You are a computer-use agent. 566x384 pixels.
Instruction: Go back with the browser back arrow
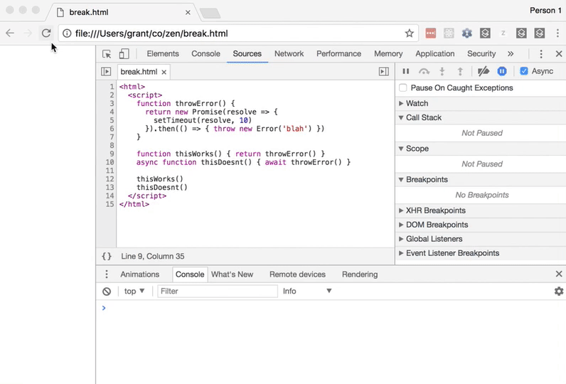click(10, 33)
